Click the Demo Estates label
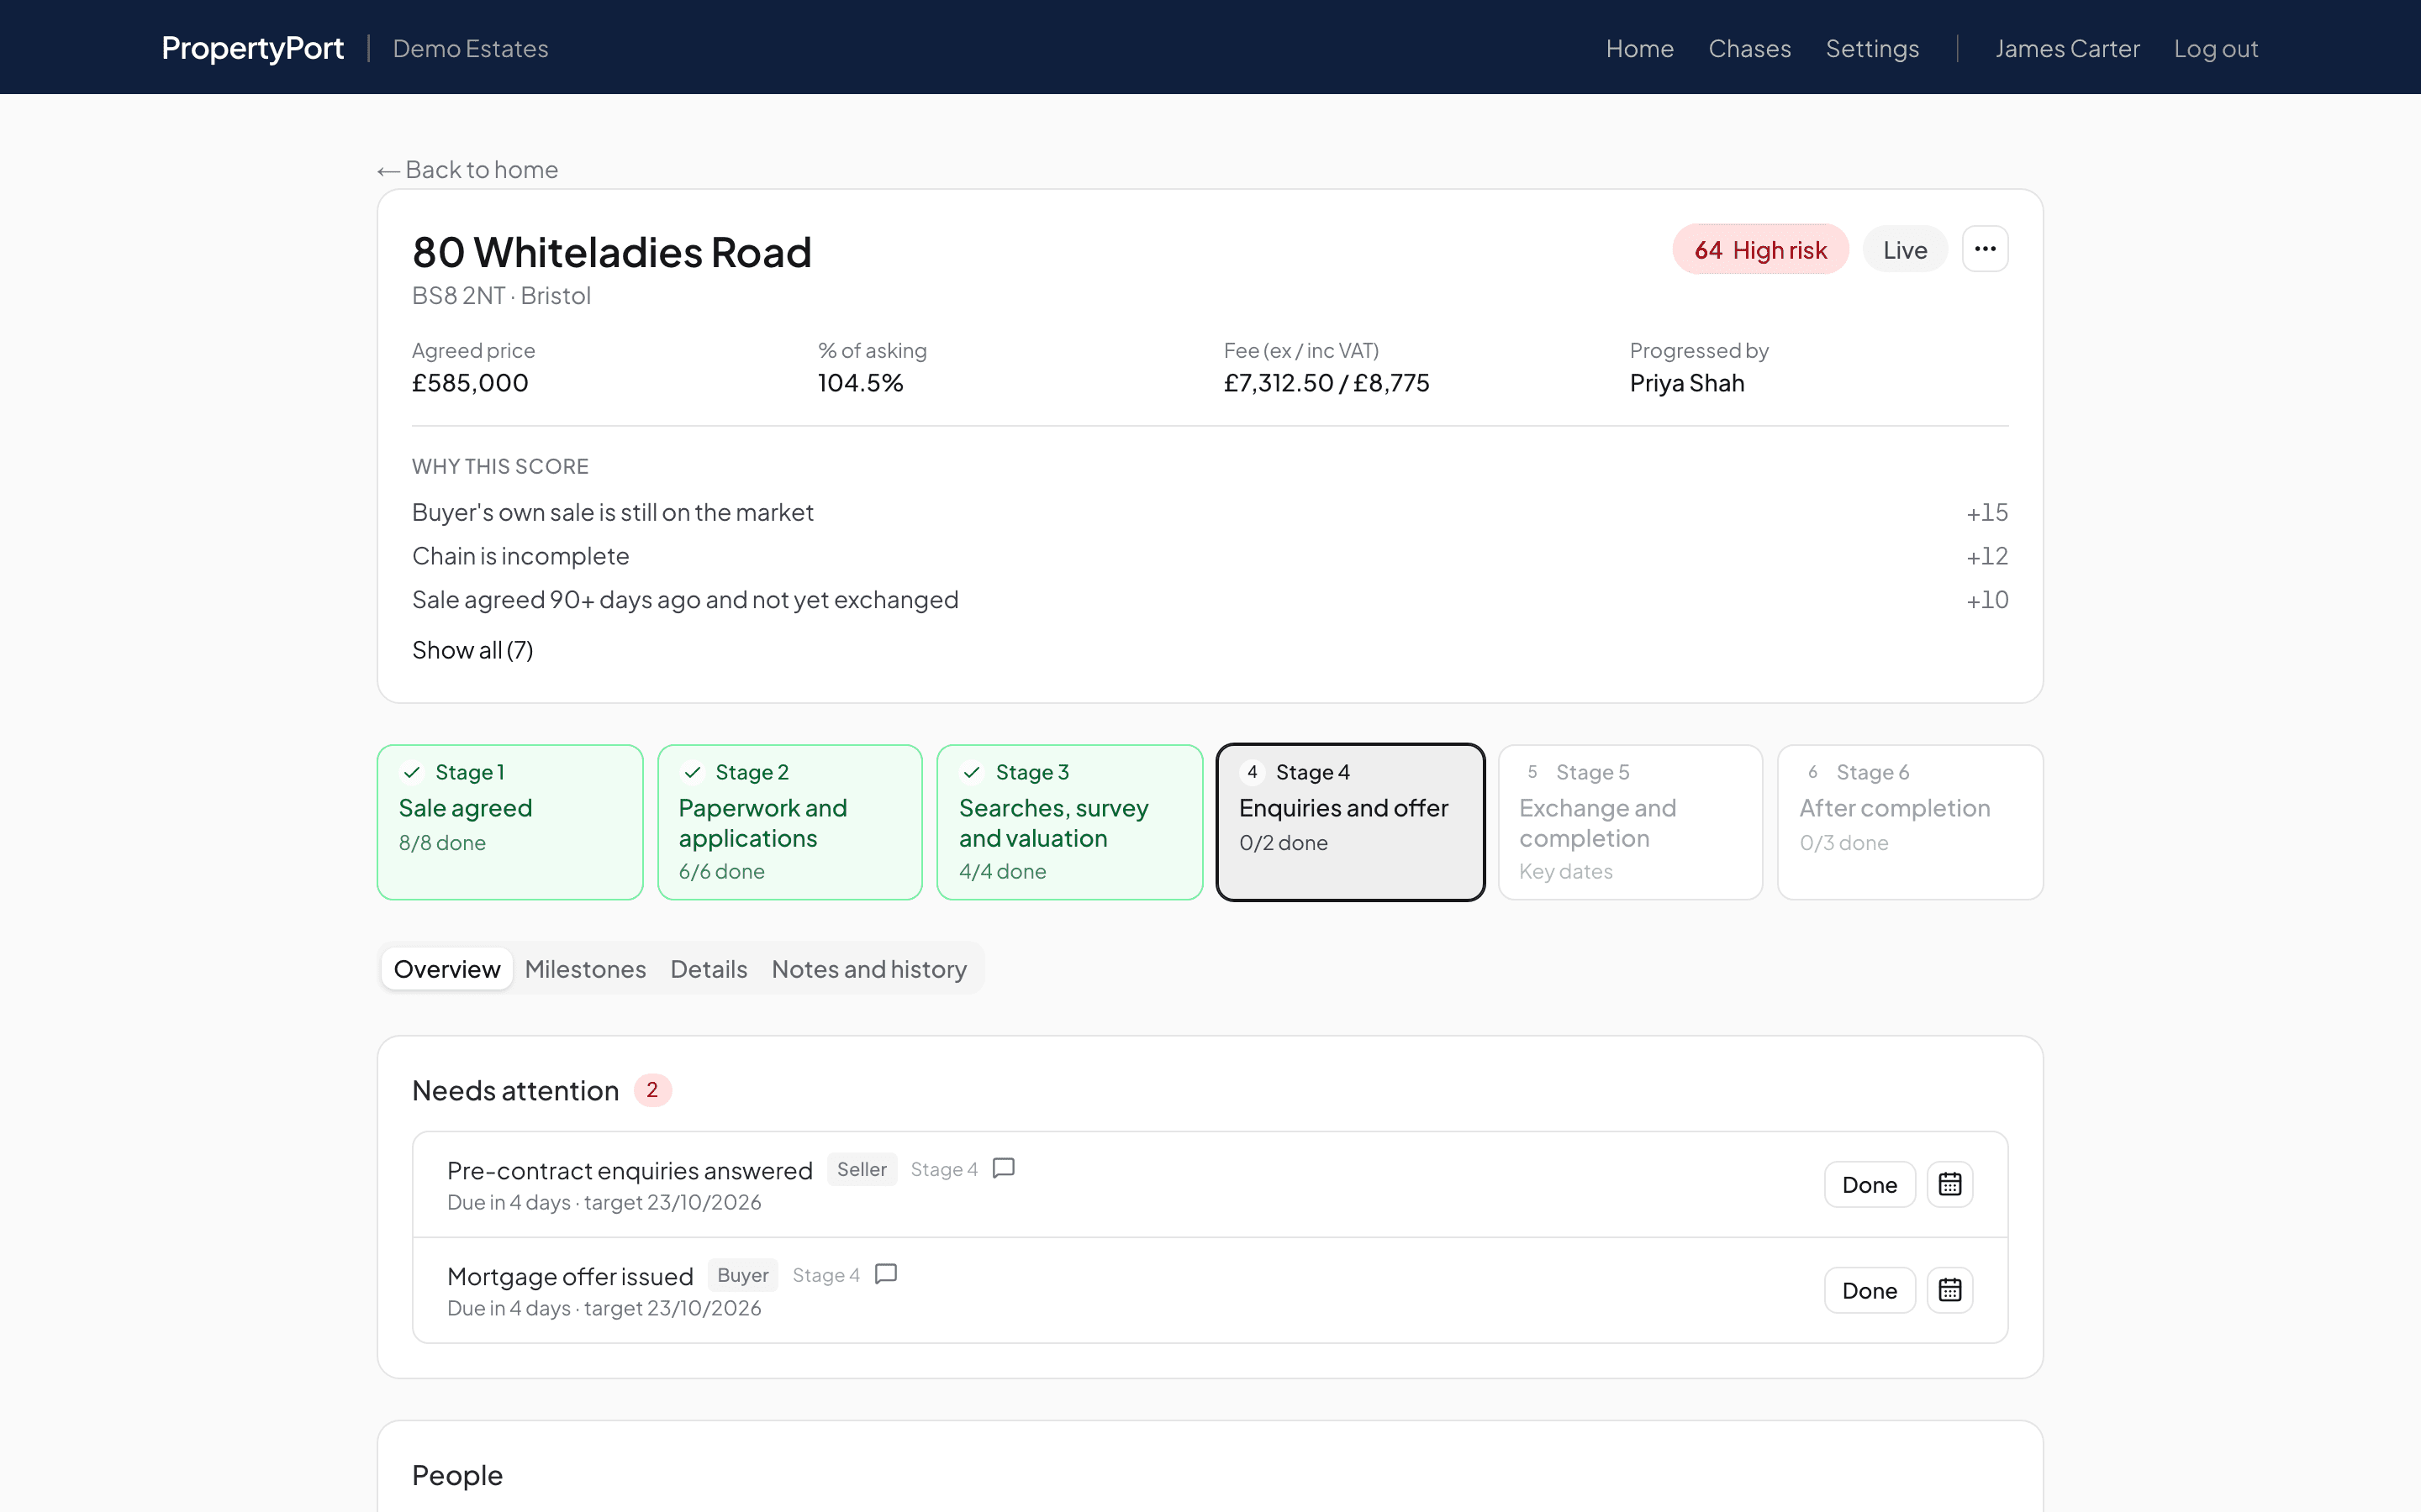 tap(470, 48)
